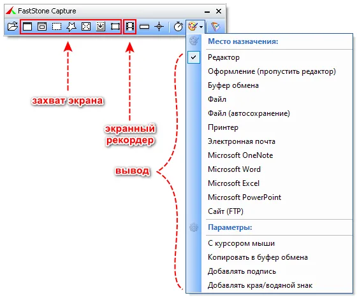This screenshot has width=357, height=298.
Task: Select freehand region capture star icon
Action: click(71, 27)
